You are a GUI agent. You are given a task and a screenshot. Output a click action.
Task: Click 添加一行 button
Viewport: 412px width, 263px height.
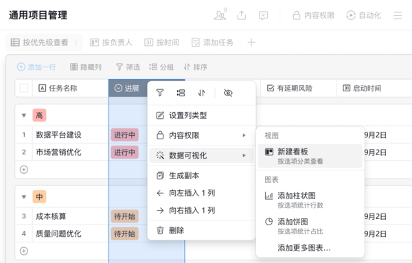click(x=36, y=67)
